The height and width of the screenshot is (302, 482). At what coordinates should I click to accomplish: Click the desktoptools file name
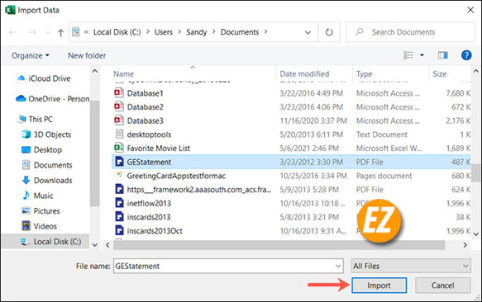[x=149, y=134]
